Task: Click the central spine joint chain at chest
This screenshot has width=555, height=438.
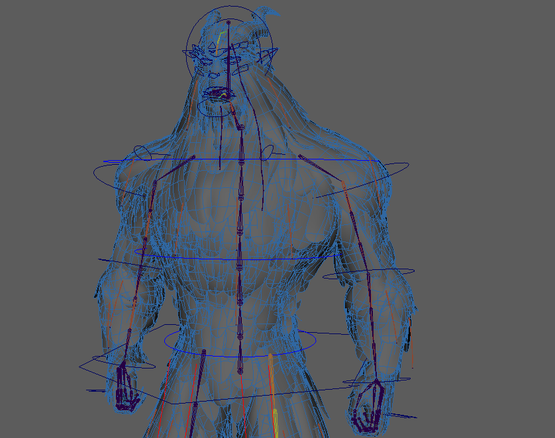Action: 239,198
